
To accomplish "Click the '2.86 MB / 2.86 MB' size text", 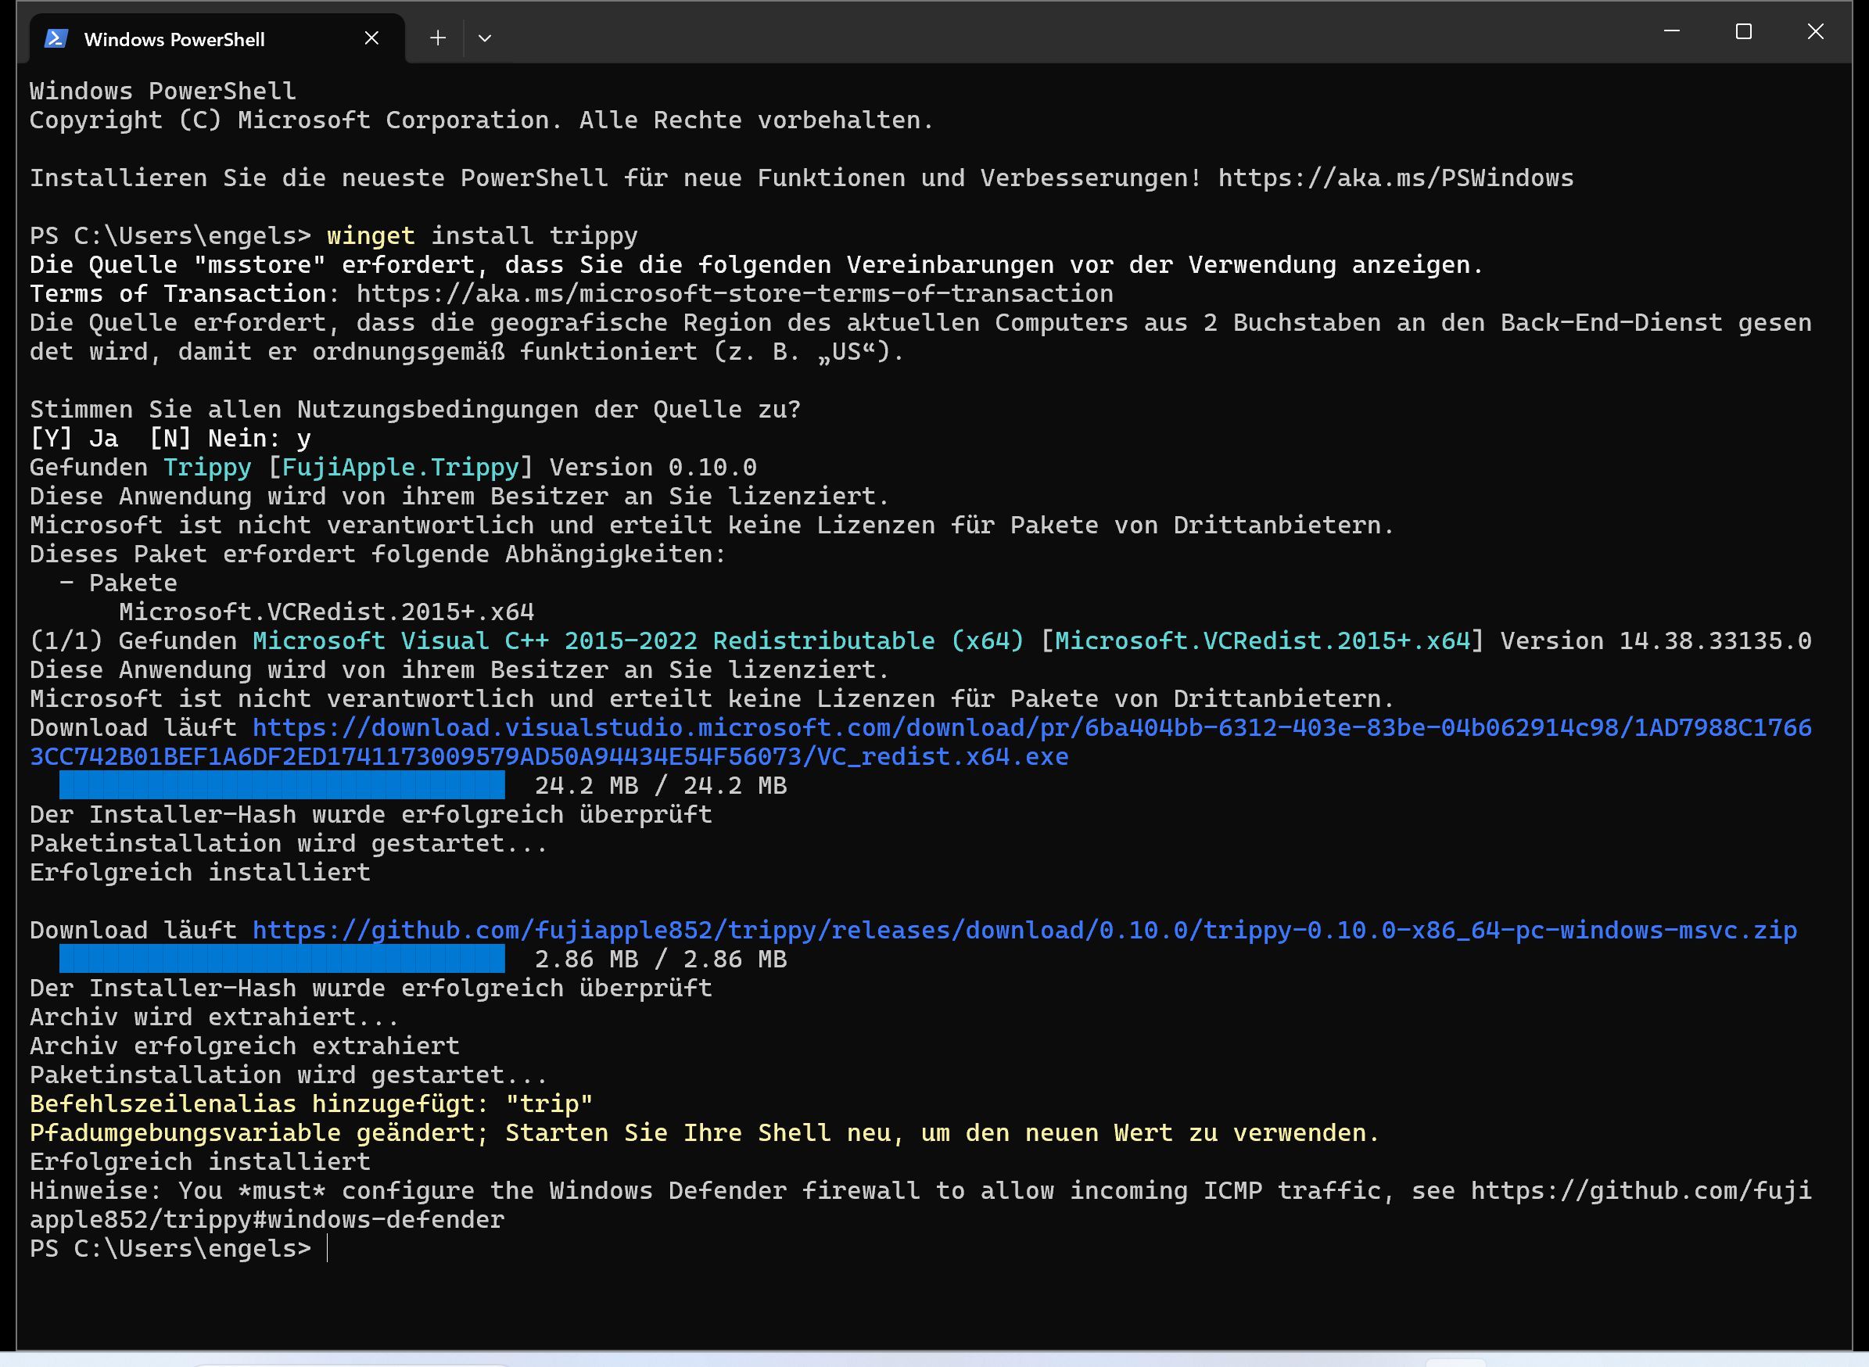I will pos(660,959).
